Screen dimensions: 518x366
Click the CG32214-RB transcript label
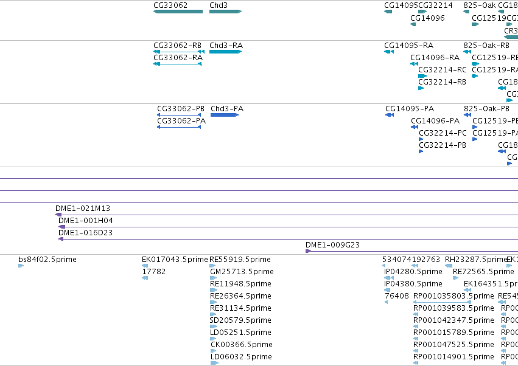pos(442,81)
